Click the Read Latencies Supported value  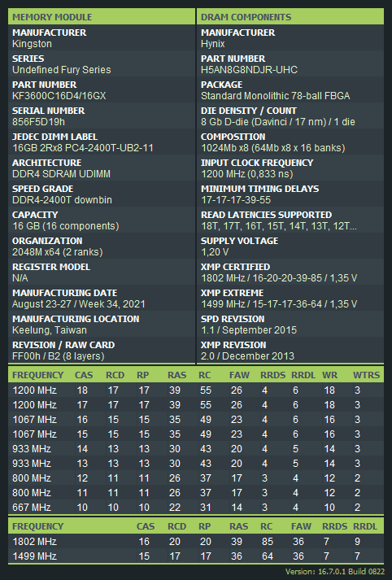279,226
